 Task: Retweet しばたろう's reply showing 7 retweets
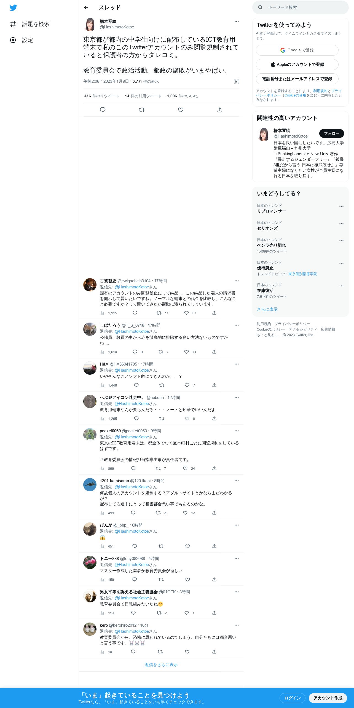click(161, 352)
